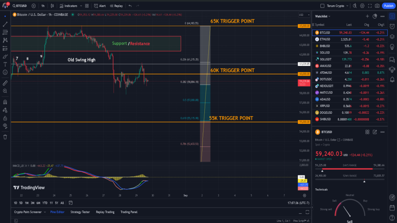Viewport: 397px width, 223px height.
Task: Open symbol search for BTCUSD
Action: coord(20,6)
